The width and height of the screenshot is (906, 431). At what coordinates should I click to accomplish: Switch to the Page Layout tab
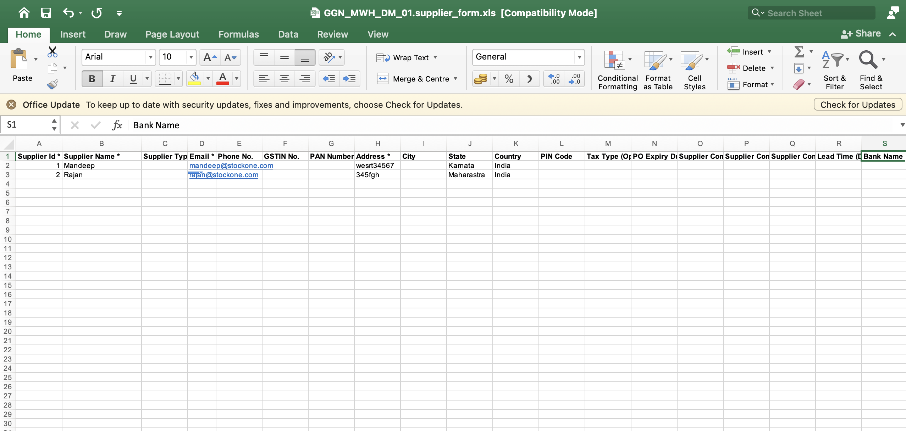pos(172,34)
